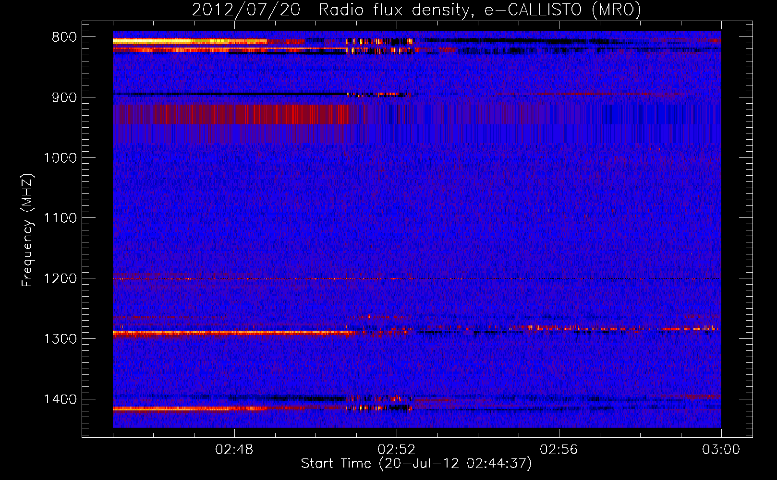Click the 1100 frequency tick label
This screenshot has width=777, height=480.
(x=60, y=218)
